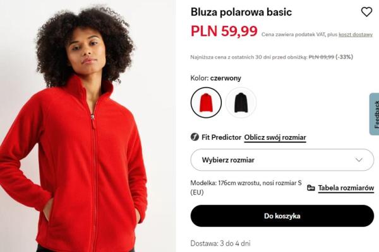379x252 pixels.
Task: Click the ruler icon beside Tabela rozmiarów
Action: pos(311,188)
